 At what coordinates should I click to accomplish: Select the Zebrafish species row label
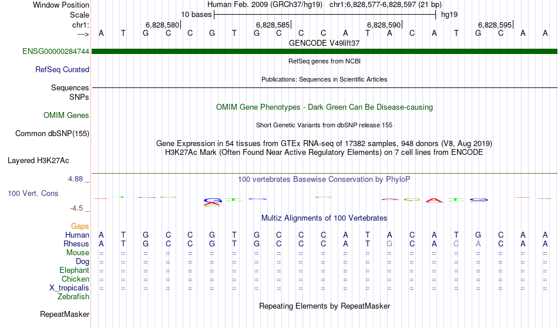click(x=73, y=297)
